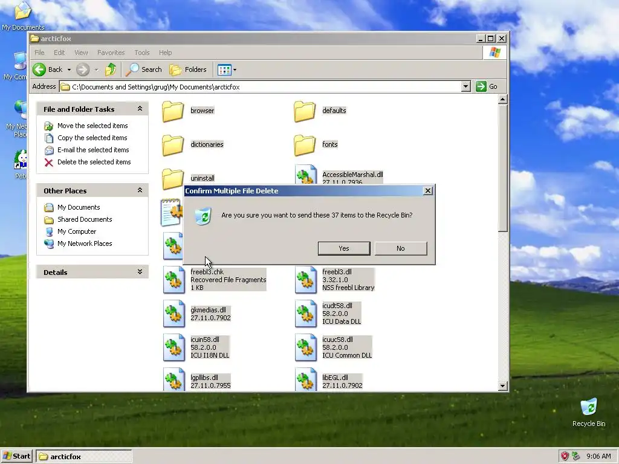Click the network connection tray icon

click(x=576, y=456)
